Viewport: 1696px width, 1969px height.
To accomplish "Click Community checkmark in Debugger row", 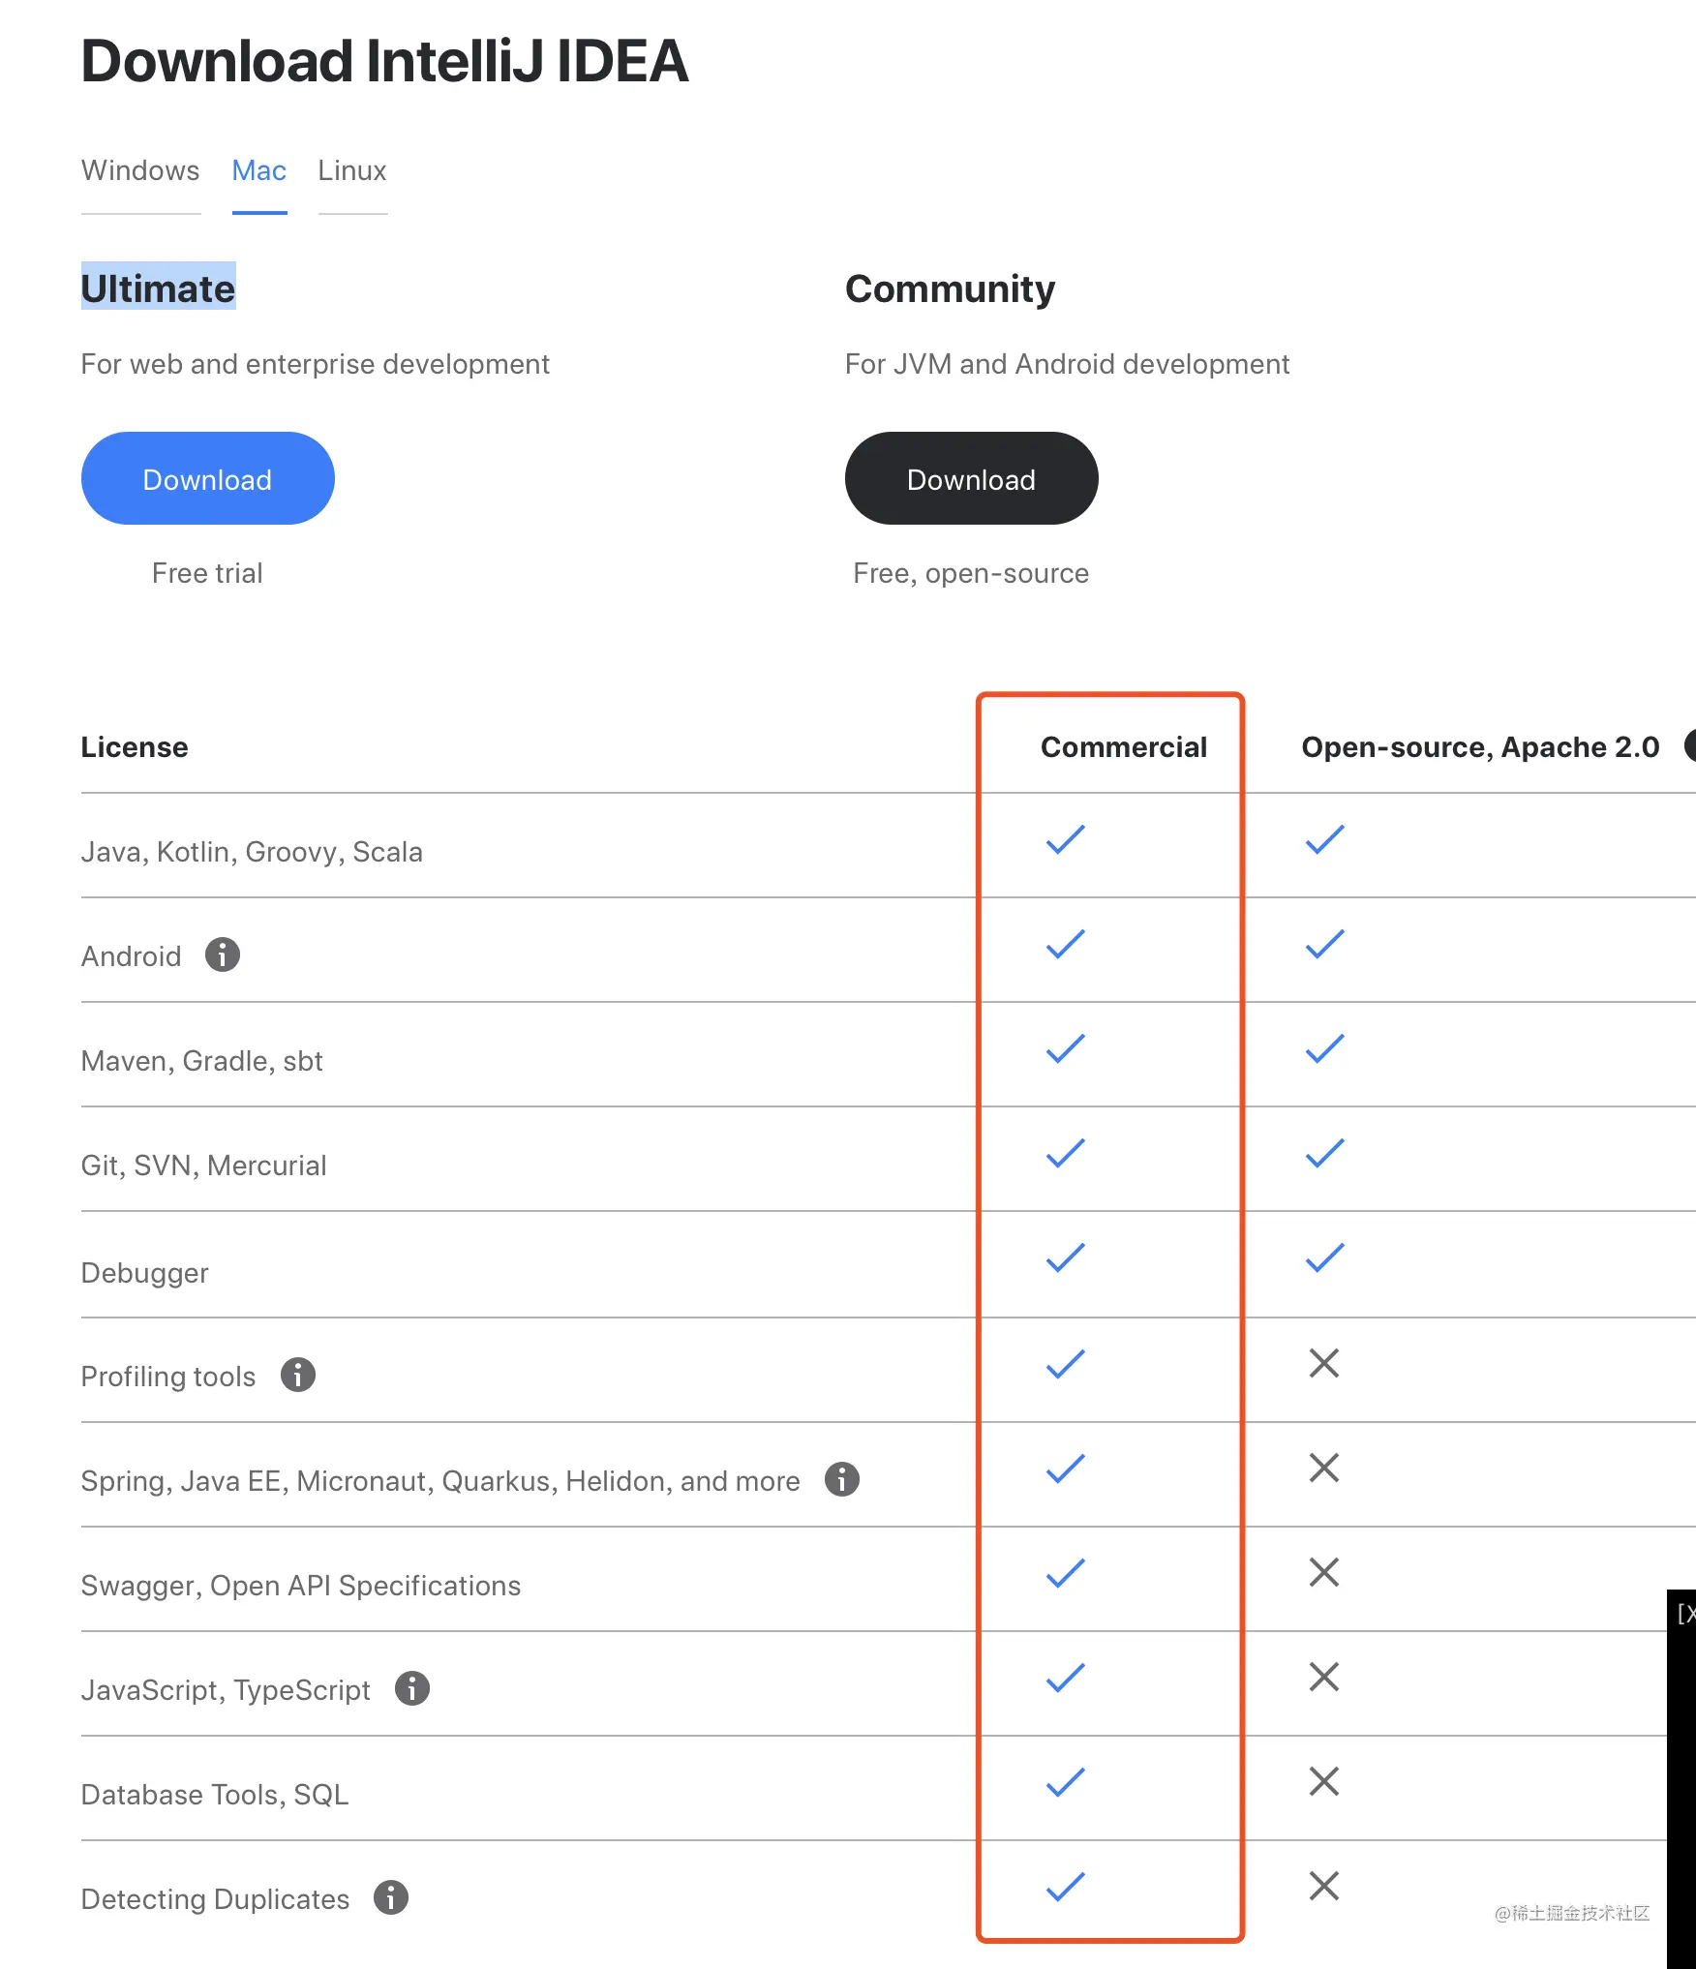I will (1325, 1257).
